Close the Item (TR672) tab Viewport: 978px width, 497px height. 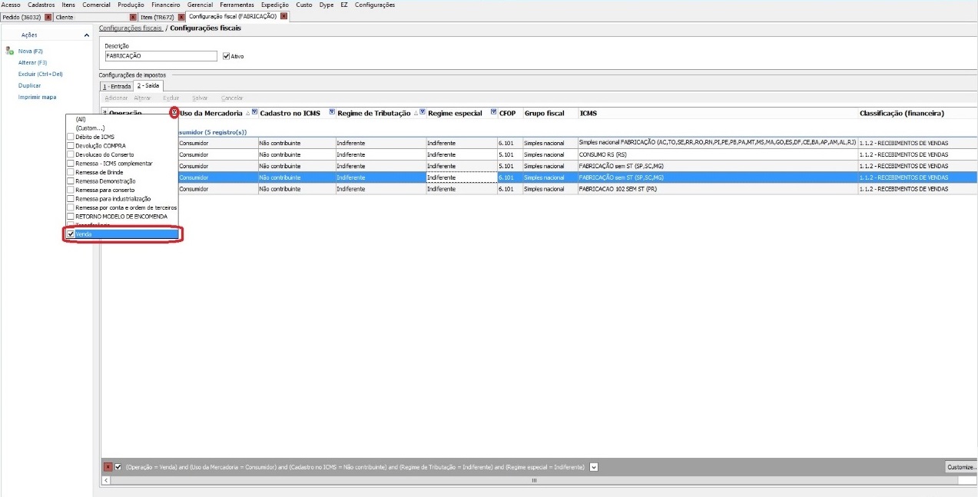[181, 17]
